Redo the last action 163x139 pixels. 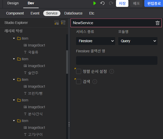(x=111, y=3)
